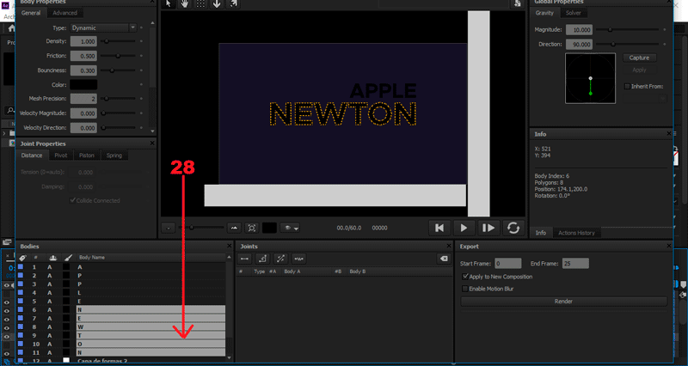This screenshot has width=688, height=366.
Task: Close the Bodies panel
Action: tap(229, 247)
